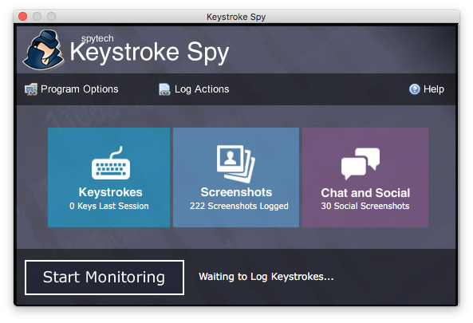Click '0 Keys Last Session' label
The image size is (473, 323).
tap(109, 206)
